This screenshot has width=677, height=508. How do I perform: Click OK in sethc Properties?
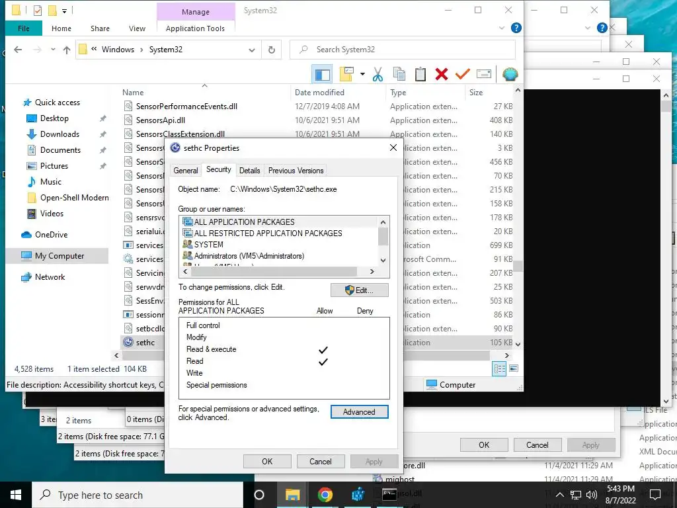tap(267, 461)
